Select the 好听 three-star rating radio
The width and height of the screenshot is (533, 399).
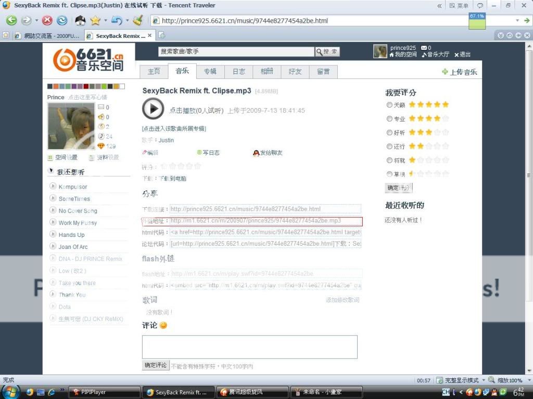389,132
